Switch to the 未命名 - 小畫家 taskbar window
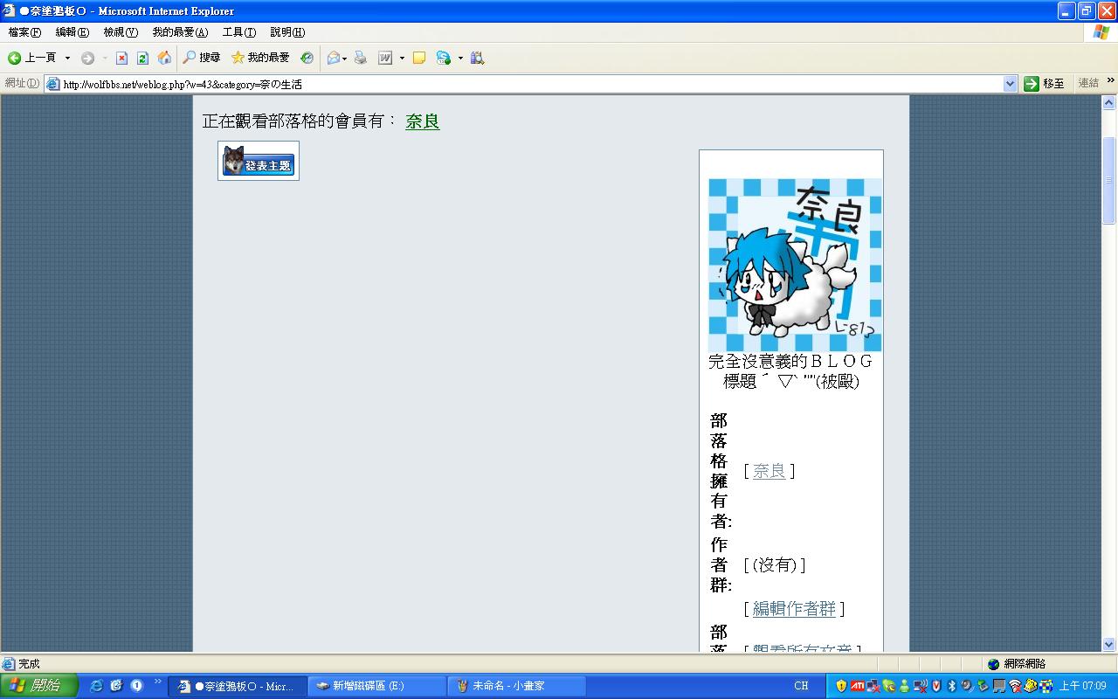The height and width of the screenshot is (699, 1118). (517, 686)
